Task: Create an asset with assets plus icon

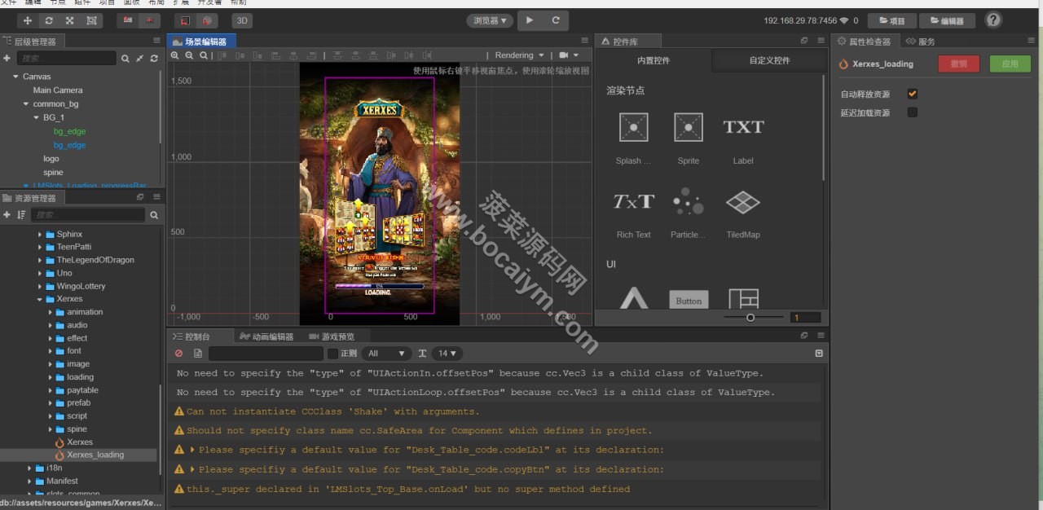Action: click(7, 215)
